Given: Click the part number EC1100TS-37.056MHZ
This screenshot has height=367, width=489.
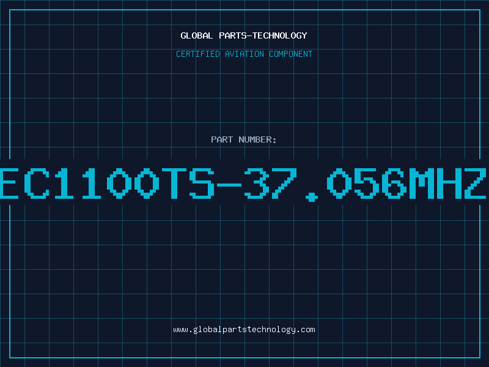Looking at the screenshot, I should [x=243, y=183].
